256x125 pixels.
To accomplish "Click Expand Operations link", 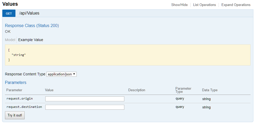I will (x=236, y=5).
